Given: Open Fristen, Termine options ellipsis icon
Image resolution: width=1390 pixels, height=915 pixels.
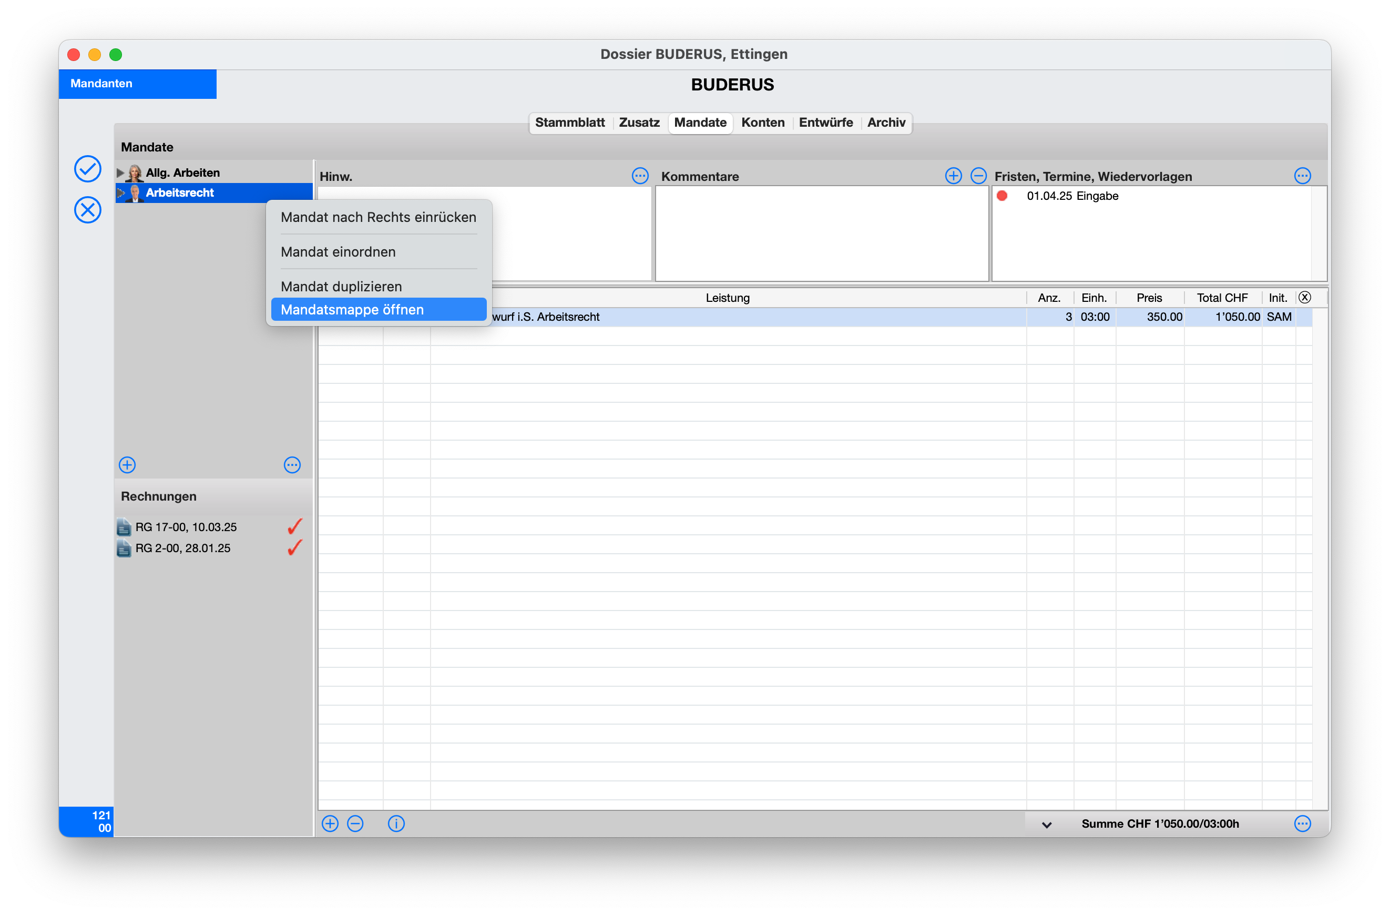Looking at the screenshot, I should tap(1302, 176).
